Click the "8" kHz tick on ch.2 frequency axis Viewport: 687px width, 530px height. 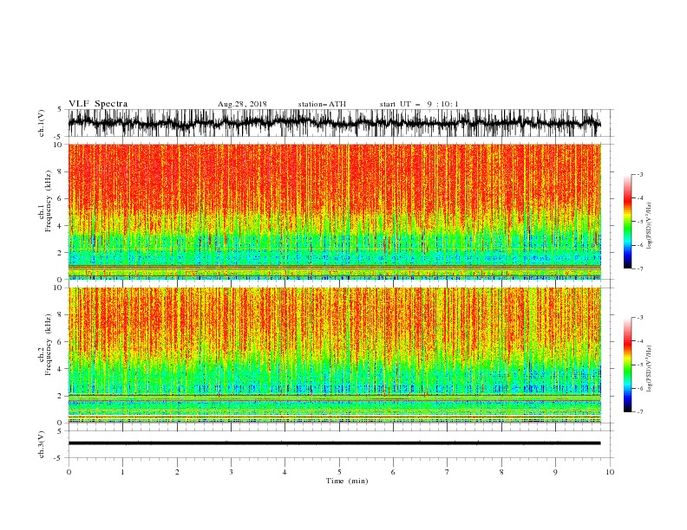[x=60, y=315]
